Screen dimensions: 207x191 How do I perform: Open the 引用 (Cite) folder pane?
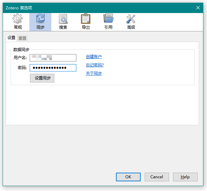[108, 22]
